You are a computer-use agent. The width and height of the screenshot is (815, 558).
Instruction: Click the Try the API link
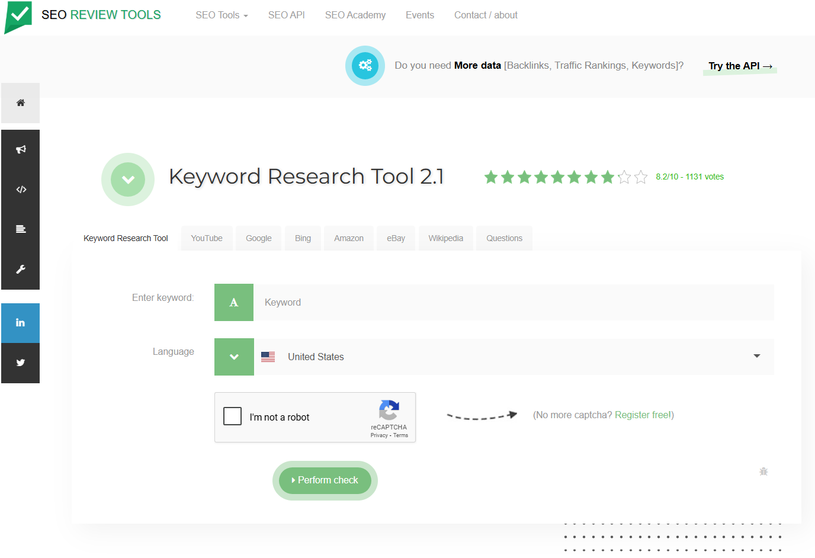[740, 66]
